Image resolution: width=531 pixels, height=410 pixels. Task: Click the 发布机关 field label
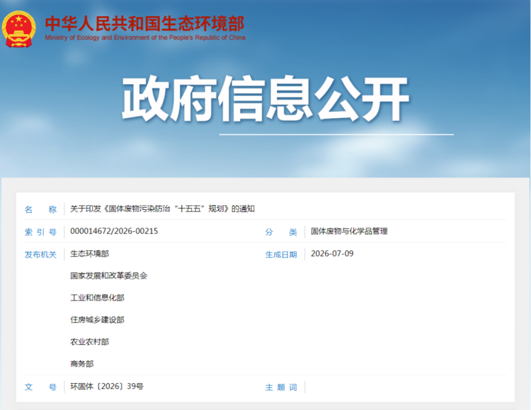click(x=40, y=254)
